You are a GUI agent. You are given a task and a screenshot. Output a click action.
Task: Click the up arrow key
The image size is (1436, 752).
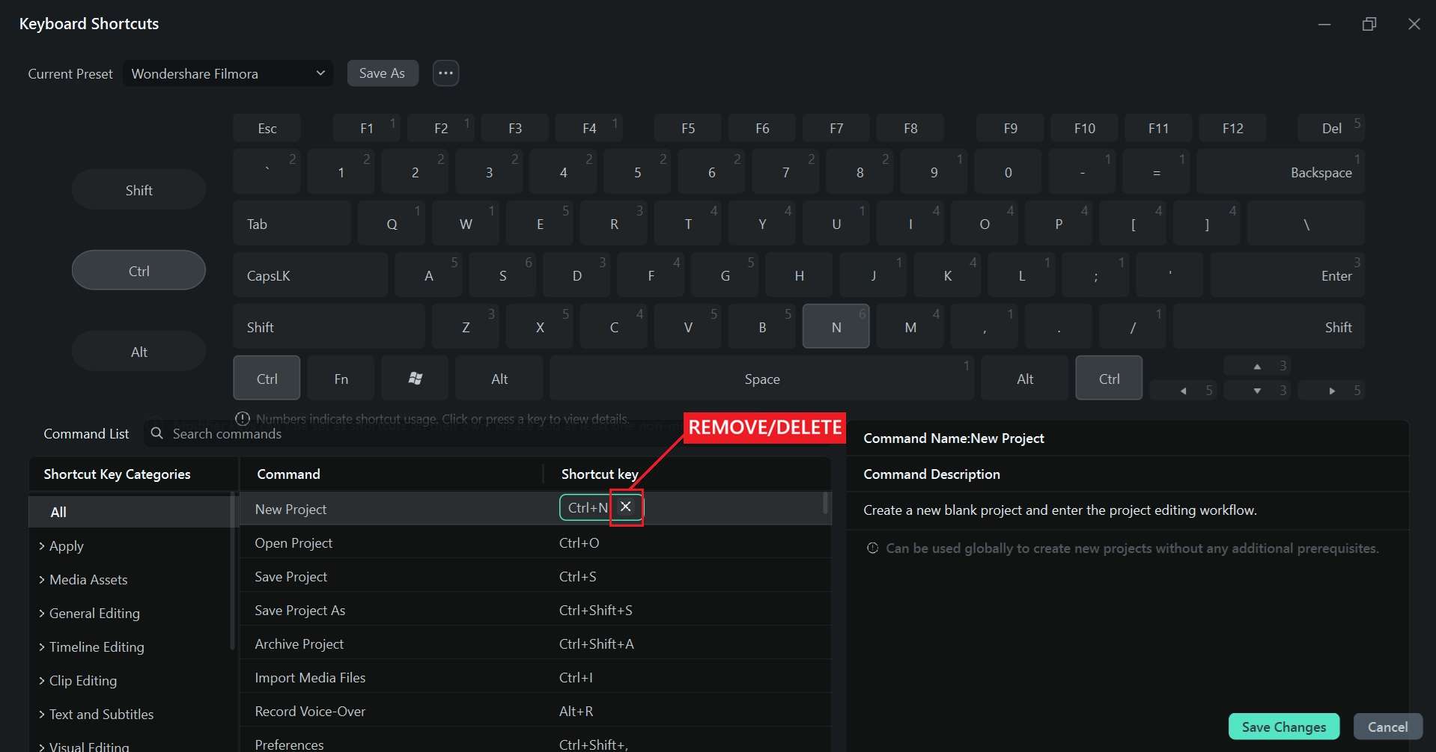1257,366
